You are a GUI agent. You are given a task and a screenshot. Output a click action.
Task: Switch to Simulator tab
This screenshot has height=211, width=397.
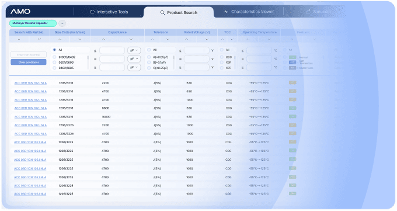318,12
